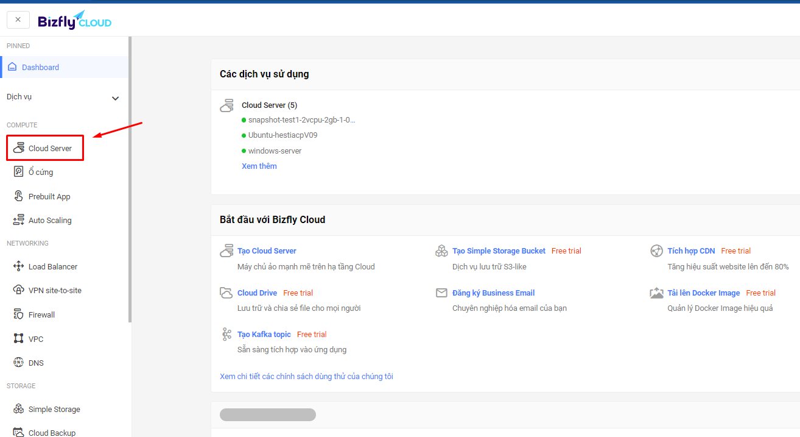
Task: Click the Ổ cứng disk icon
Action: point(19,172)
